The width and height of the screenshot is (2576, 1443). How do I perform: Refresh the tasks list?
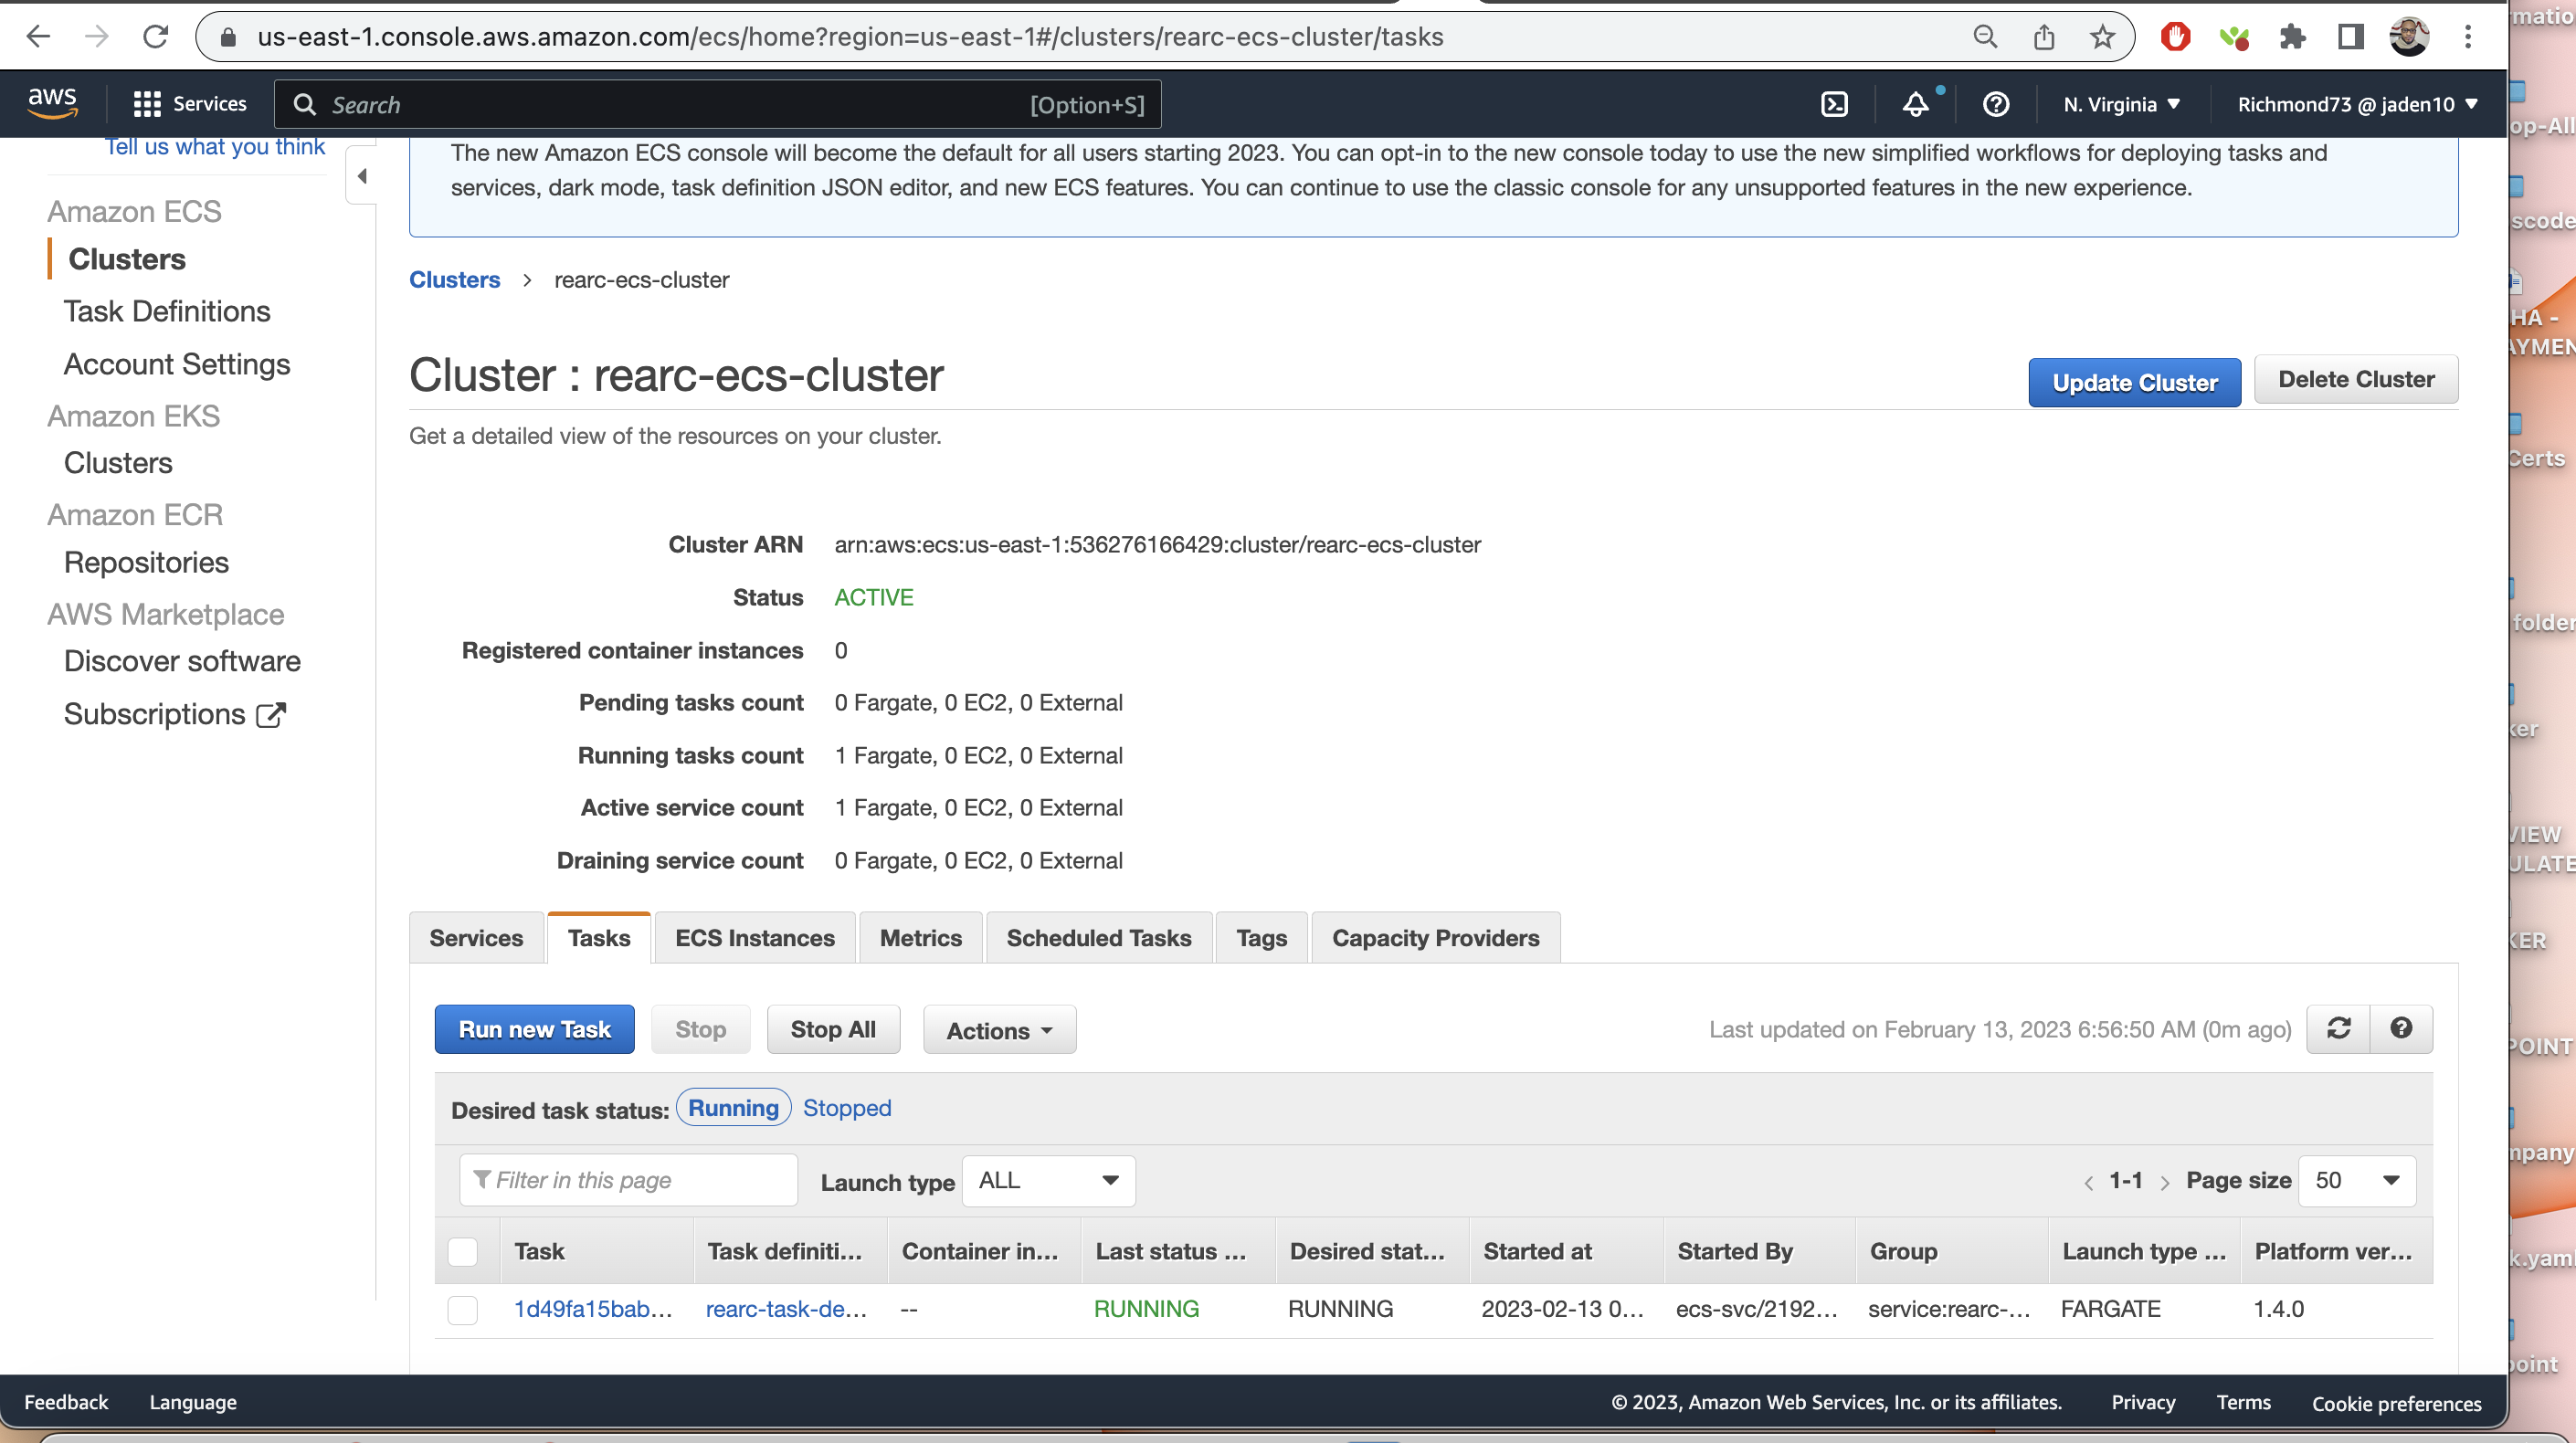(x=2338, y=1028)
